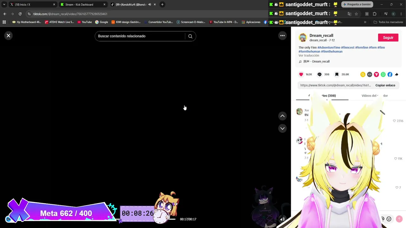Open comments via speech bubble icon

(x=319, y=74)
